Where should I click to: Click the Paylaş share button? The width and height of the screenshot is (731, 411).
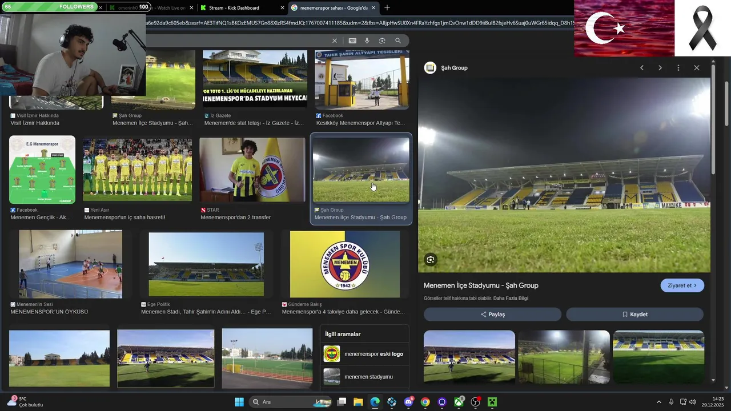492,315
